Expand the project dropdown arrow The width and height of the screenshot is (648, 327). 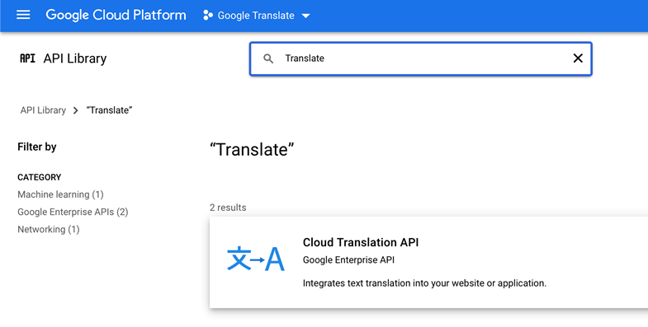[x=305, y=16]
